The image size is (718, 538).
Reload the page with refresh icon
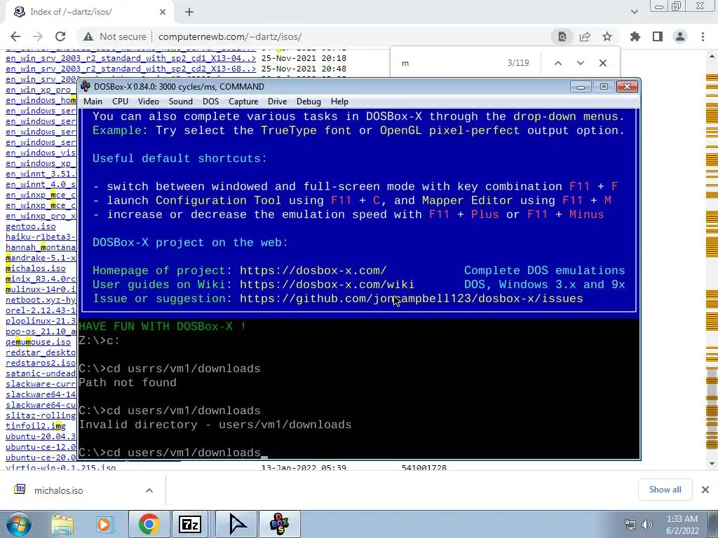click(60, 36)
